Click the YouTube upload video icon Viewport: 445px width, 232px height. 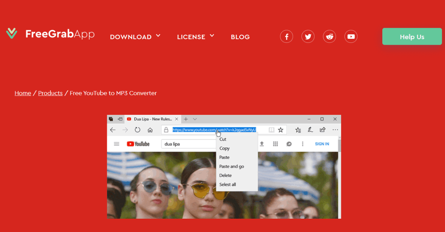262,144
